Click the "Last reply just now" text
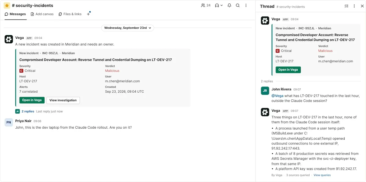This screenshot has height=182, width=366. point(49,111)
